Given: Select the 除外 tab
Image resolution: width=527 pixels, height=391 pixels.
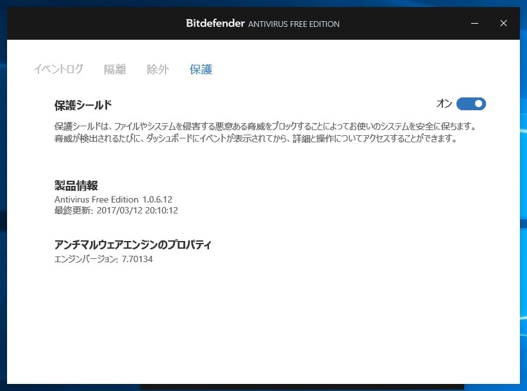Looking at the screenshot, I should (158, 69).
